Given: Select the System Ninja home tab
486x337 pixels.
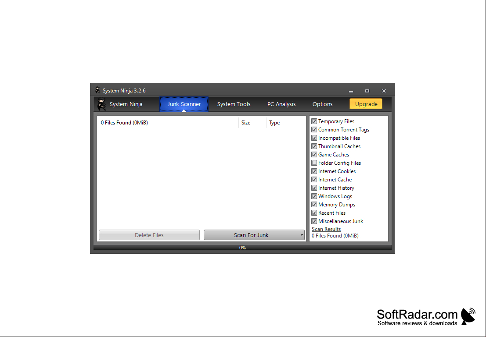Looking at the screenshot, I should pyautogui.click(x=126, y=104).
